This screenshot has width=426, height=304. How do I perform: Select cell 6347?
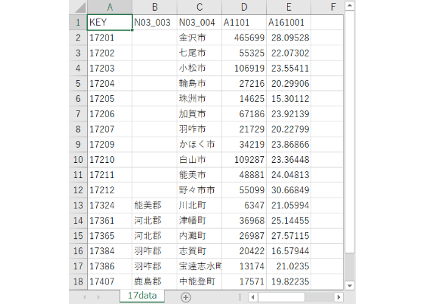[244, 205]
